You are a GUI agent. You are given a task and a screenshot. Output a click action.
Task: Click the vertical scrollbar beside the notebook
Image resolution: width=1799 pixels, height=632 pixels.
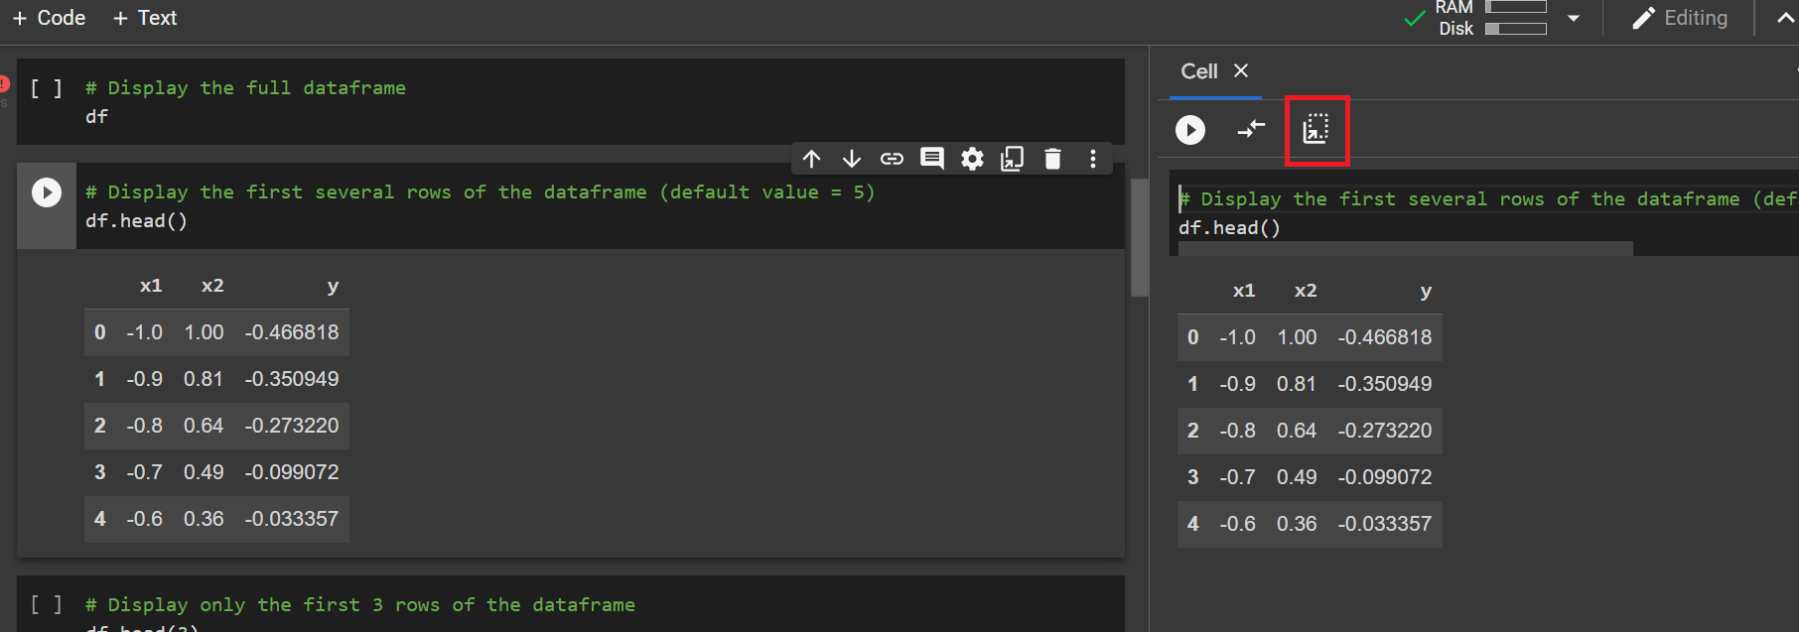1139,238
